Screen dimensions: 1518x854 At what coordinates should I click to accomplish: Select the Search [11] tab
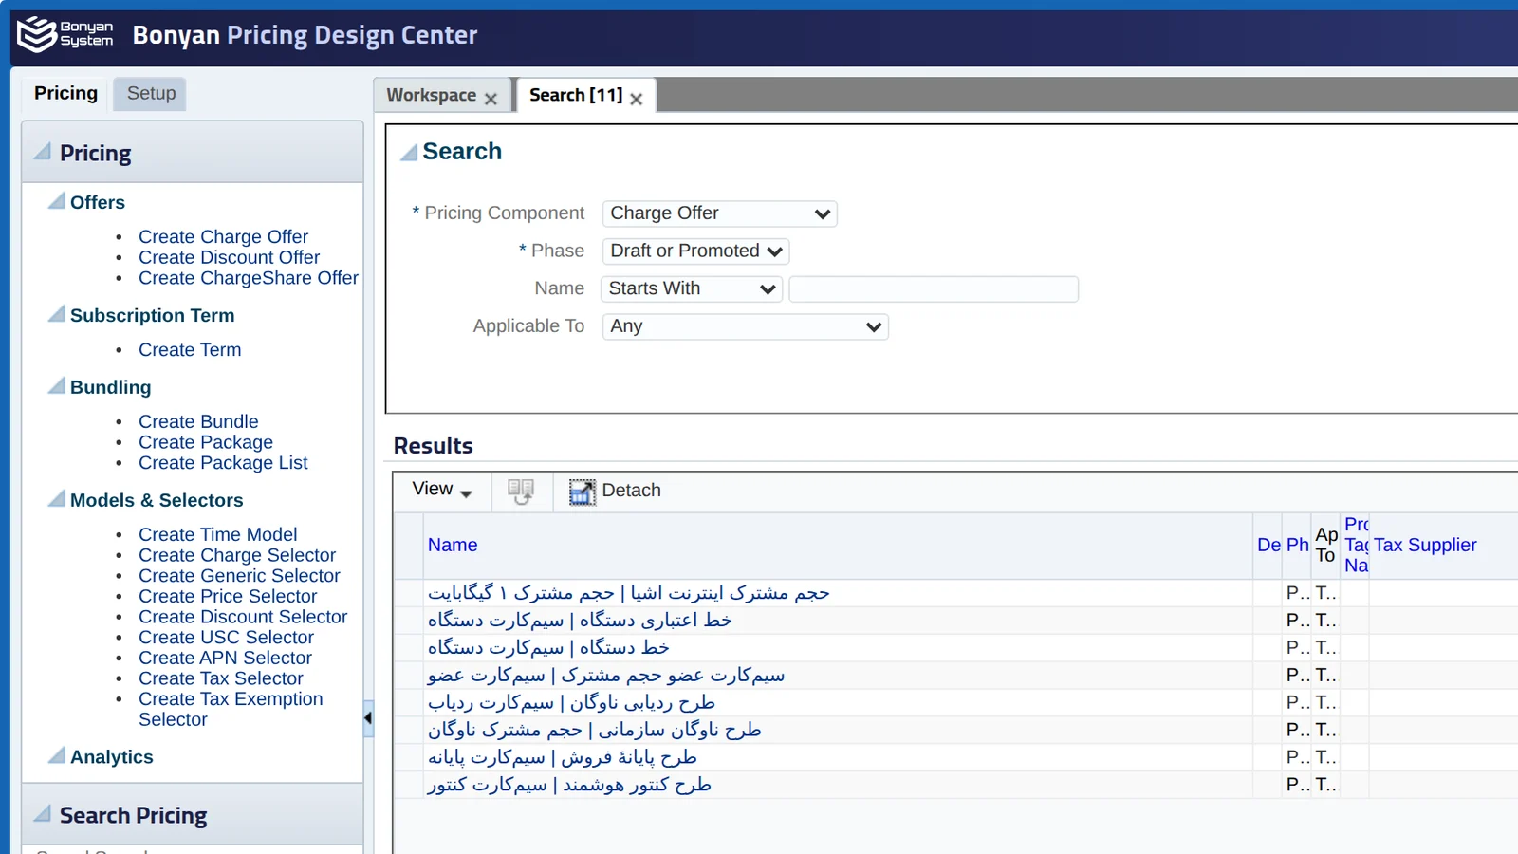pyautogui.click(x=576, y=95)
